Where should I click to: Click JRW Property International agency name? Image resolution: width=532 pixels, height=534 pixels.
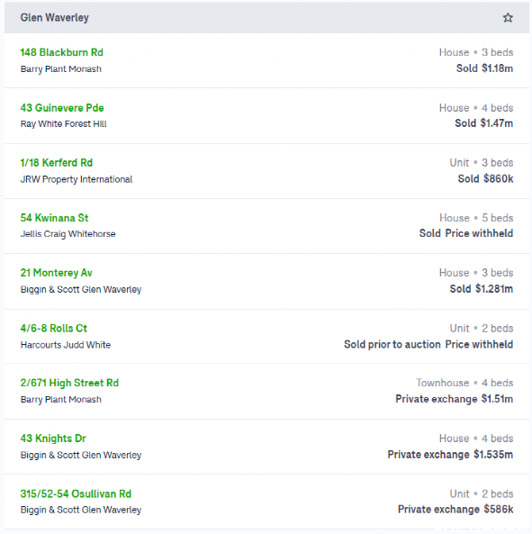coord(77,179)
